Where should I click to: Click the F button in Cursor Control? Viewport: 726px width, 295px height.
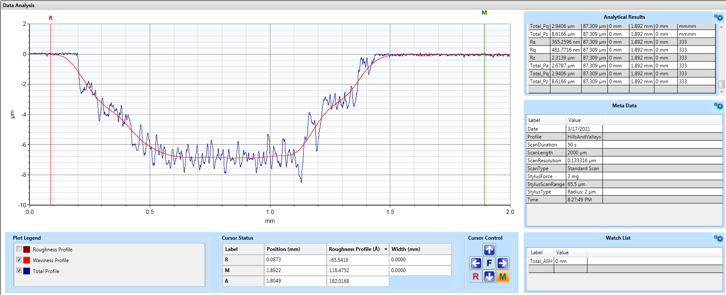(x=489, y=263)
